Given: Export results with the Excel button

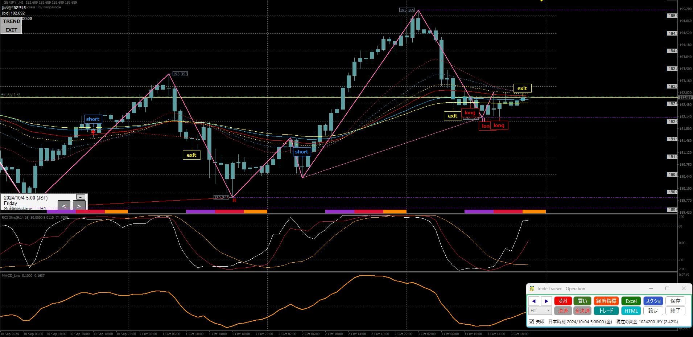Looking at the screenshot, I should 631,301.
